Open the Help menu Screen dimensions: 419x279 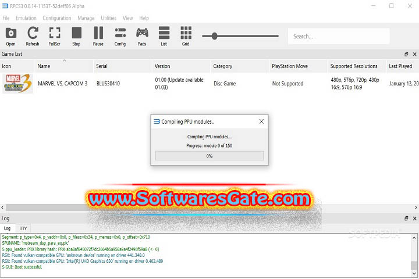tap(144, 18)
